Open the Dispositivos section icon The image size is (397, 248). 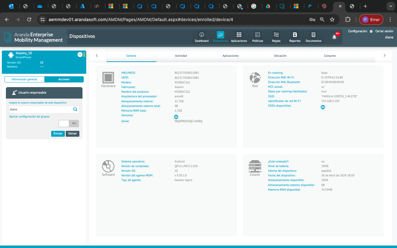pyautogui.click(x=221, y=35)
